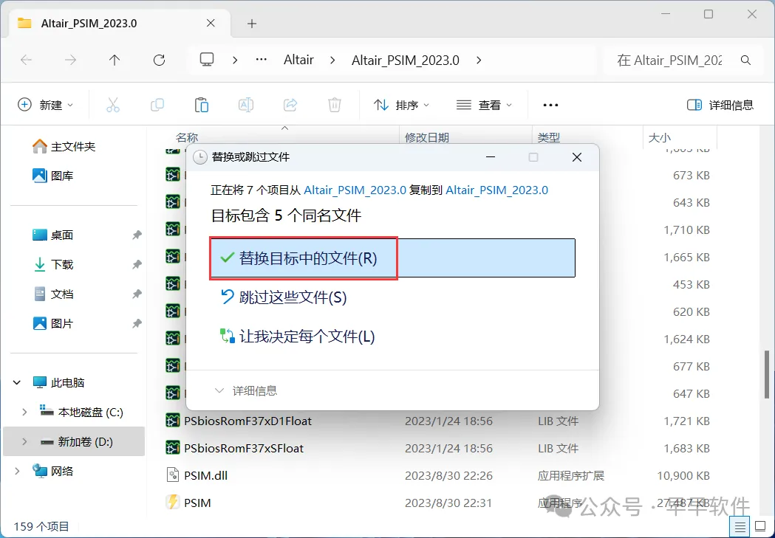Select the PSIM.dll file

tap(205, 475)
